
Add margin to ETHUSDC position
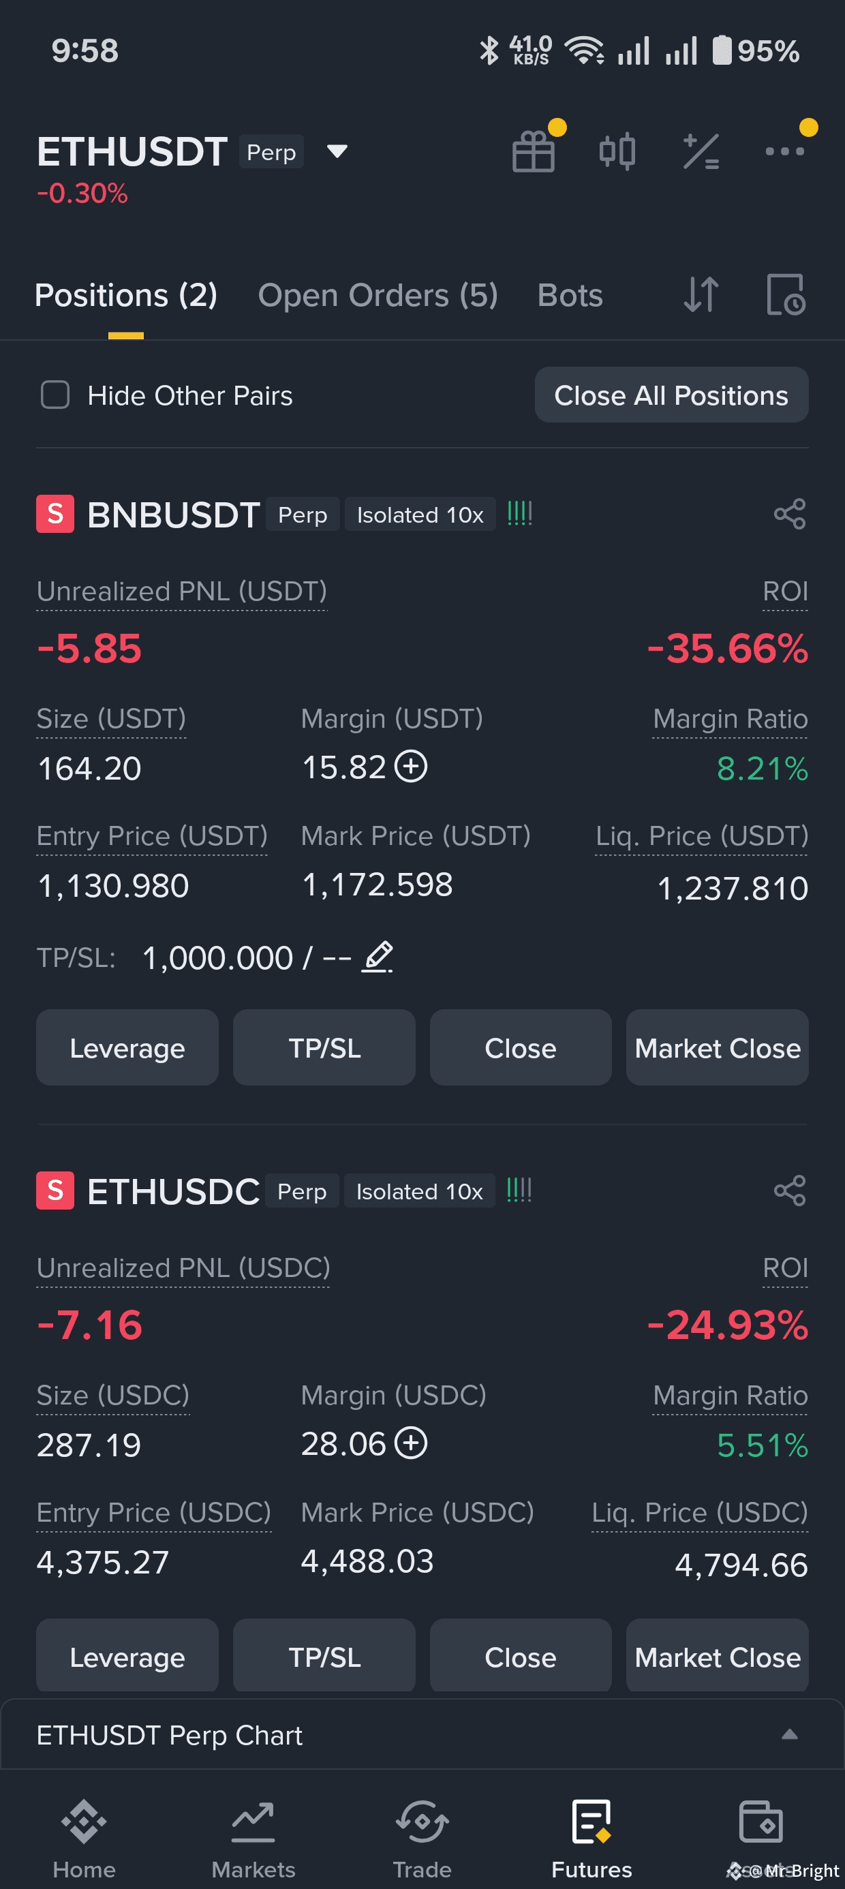tap(411, 1443)
